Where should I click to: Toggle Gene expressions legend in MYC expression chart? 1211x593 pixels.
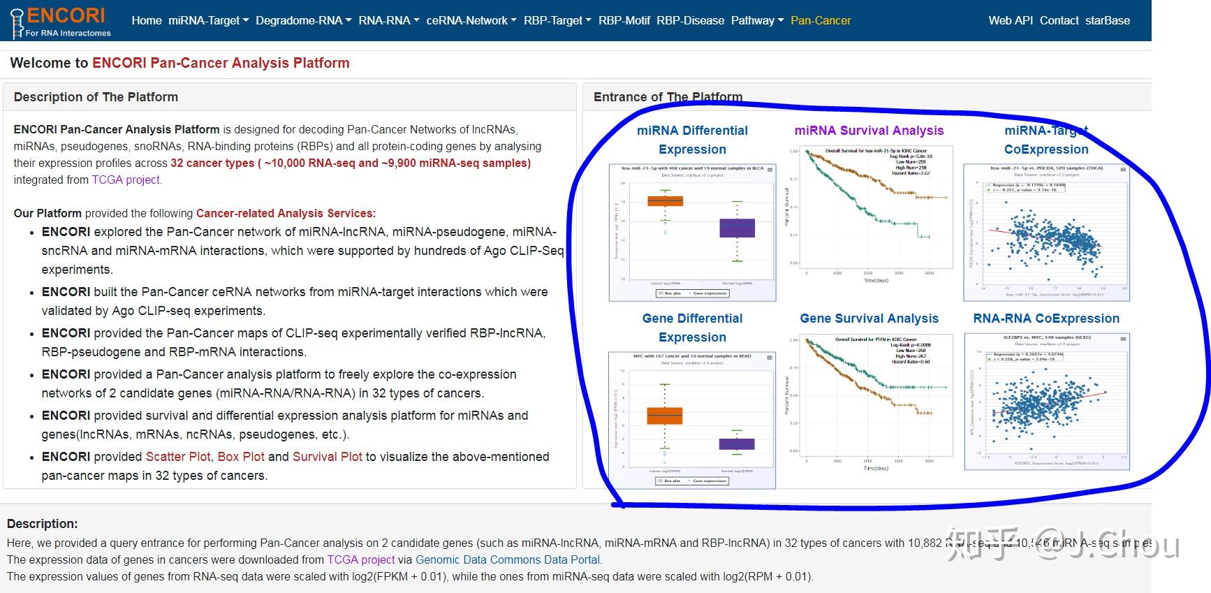click(x=707, y=481)
